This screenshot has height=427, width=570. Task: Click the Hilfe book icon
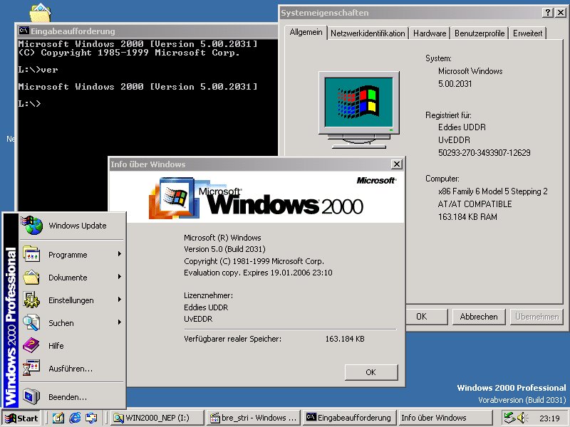31,346
